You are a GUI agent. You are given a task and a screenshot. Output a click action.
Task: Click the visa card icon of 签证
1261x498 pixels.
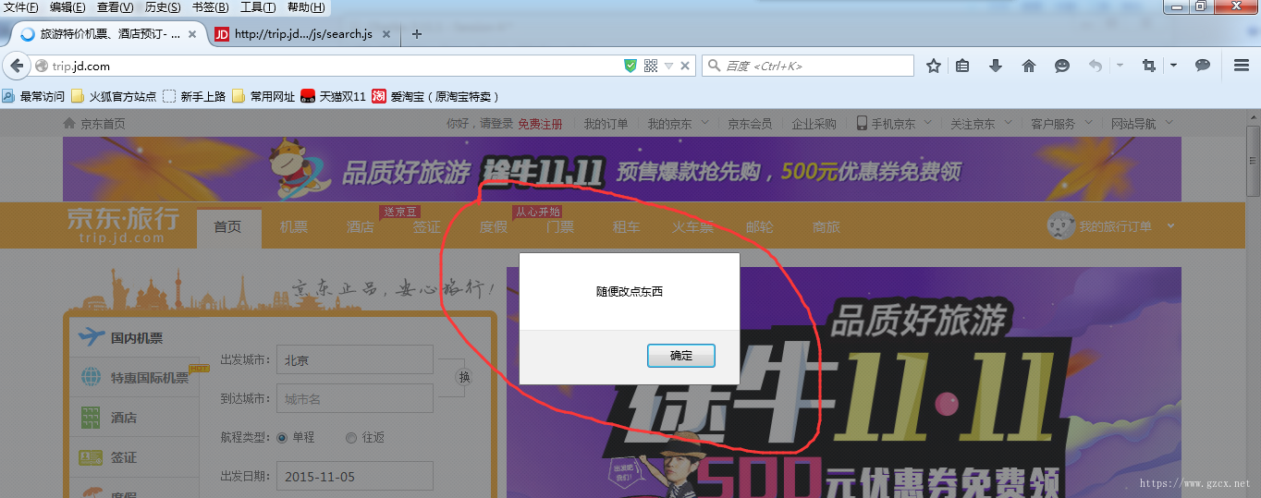click(91, 456)
